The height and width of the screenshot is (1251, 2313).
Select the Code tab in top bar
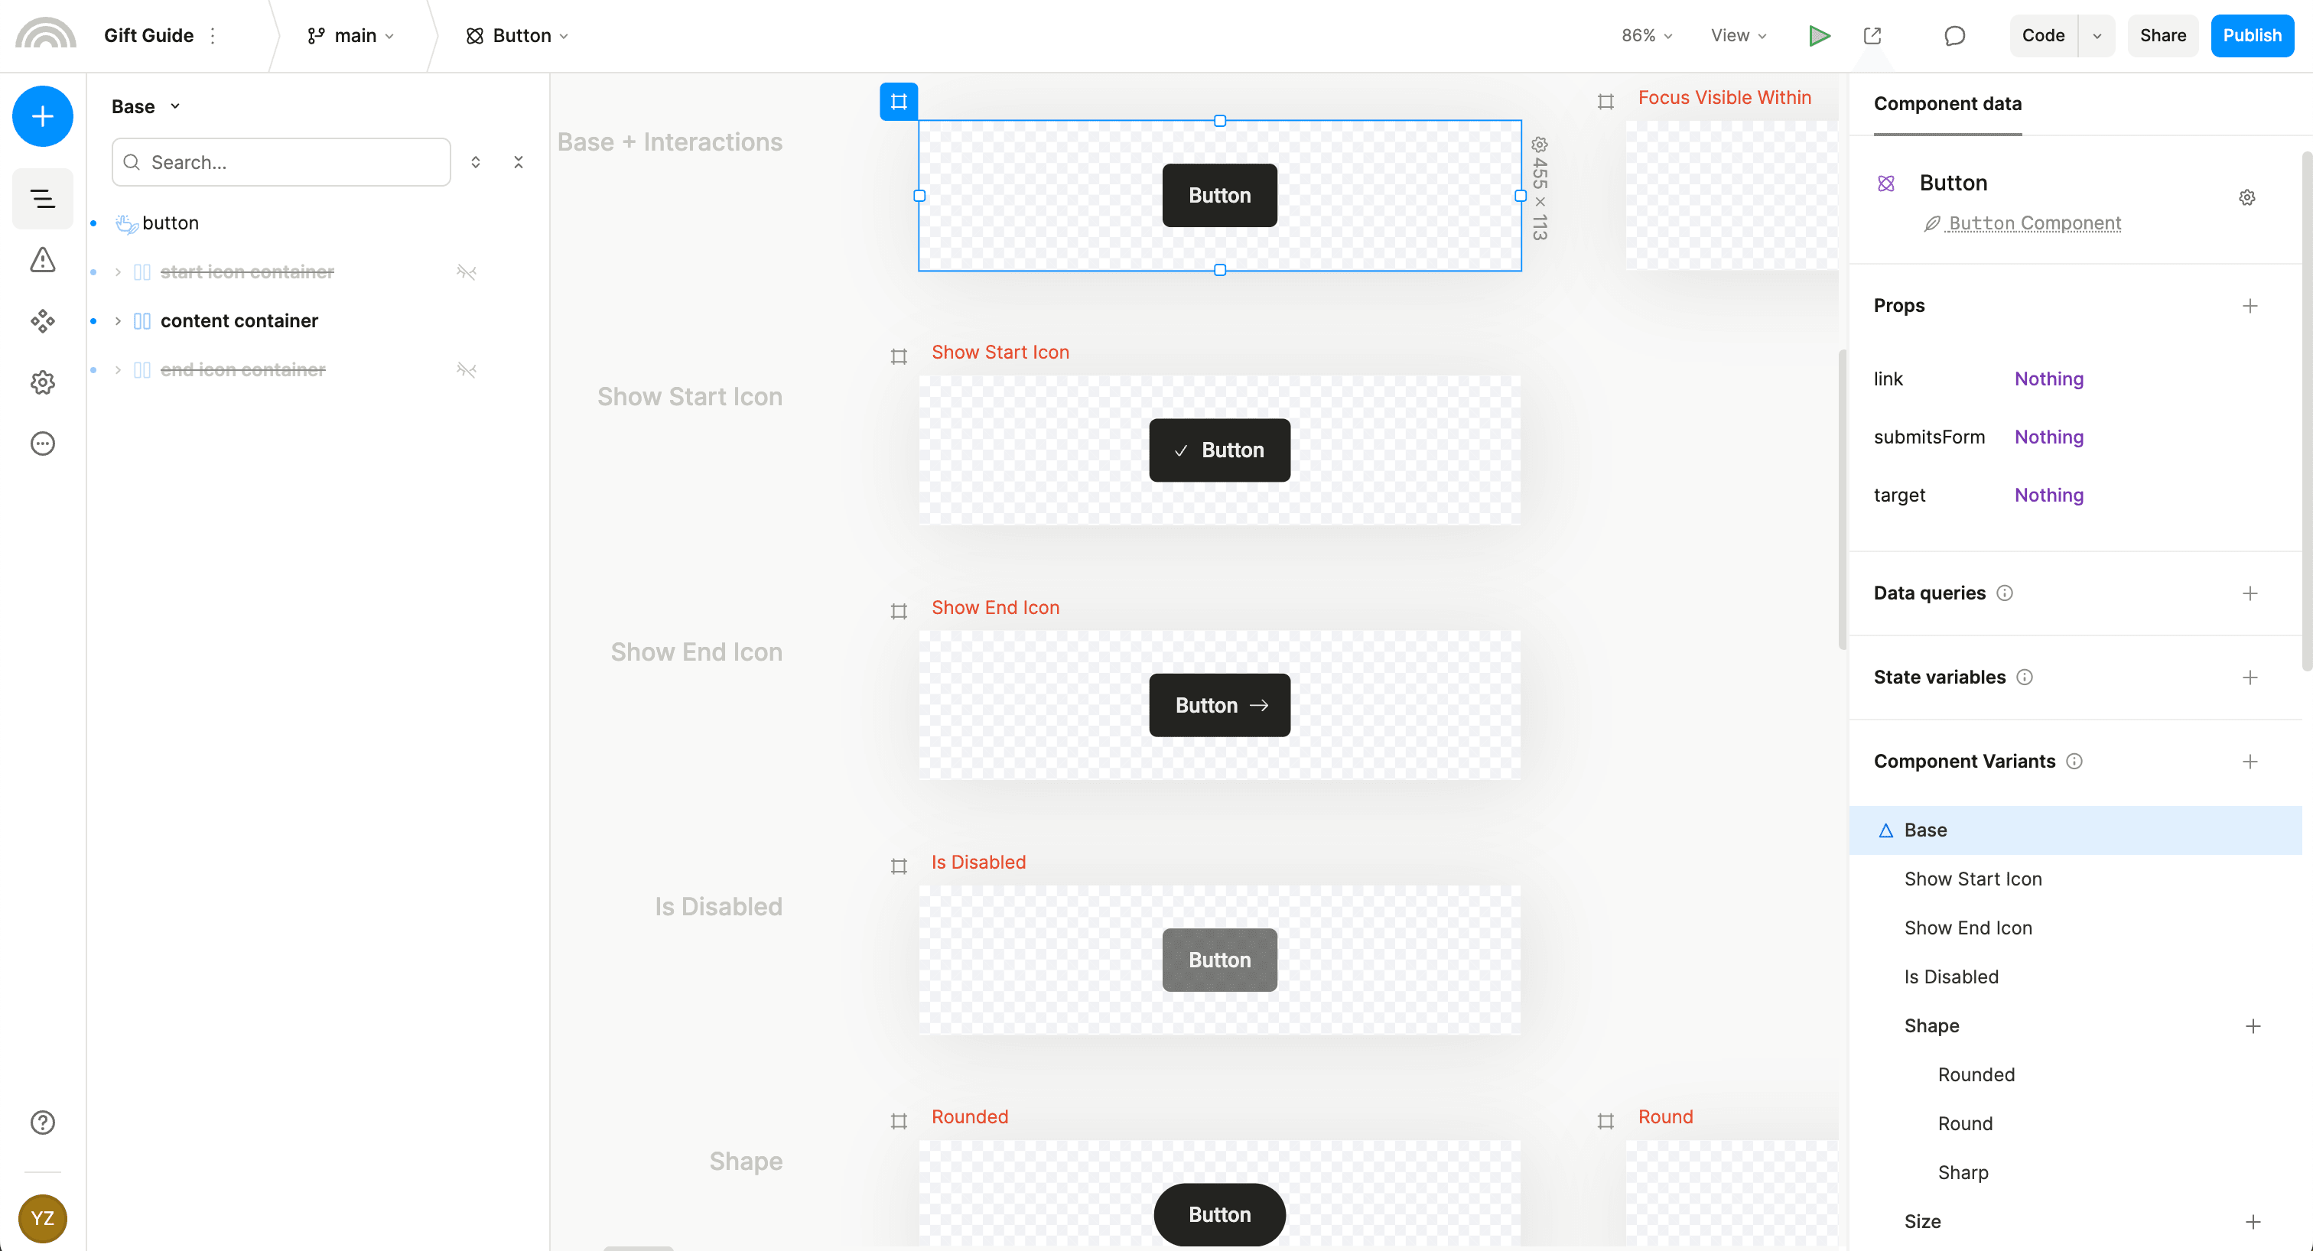pos(2043,34)
